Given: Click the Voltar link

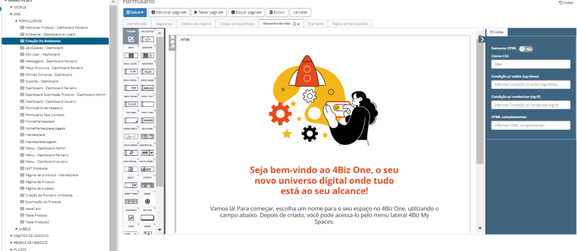Looking at the screenshot, I should click(566, 3).
